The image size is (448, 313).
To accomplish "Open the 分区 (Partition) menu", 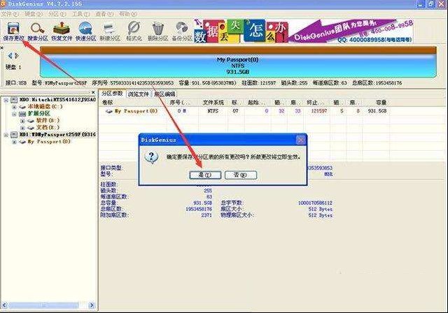I will pyautogui.click(x=57, y=14).
